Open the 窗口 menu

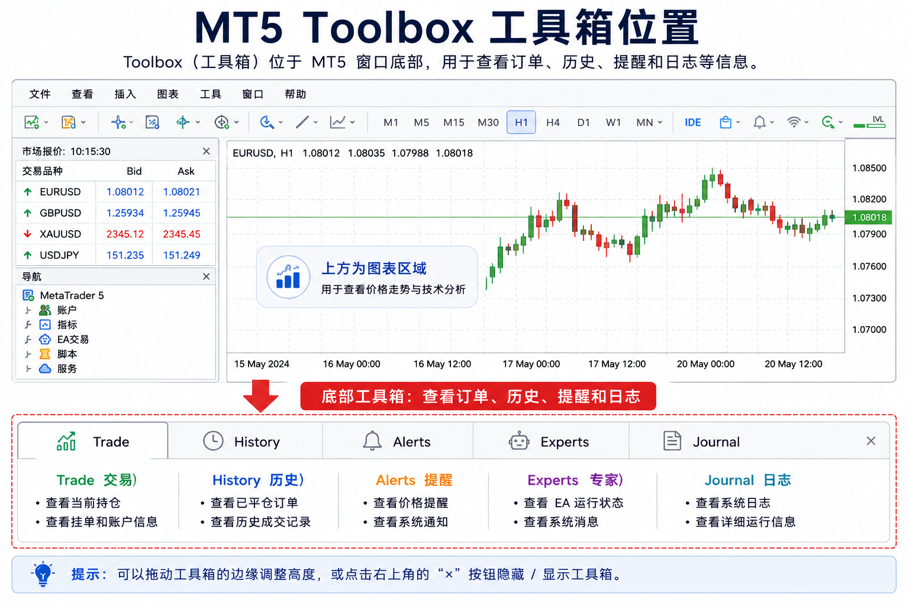253,94
